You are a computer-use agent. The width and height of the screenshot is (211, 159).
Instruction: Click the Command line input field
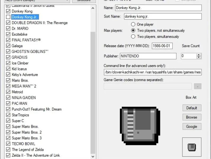(x=153, y=72)
